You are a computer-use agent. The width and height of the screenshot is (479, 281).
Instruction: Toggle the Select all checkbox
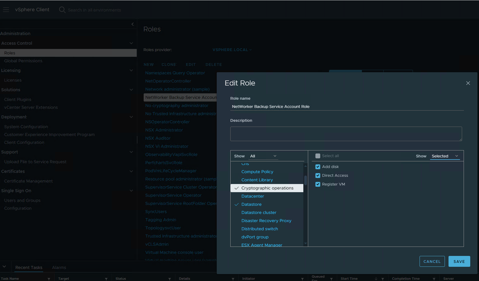pyautogui.click(x=318, y=156)
